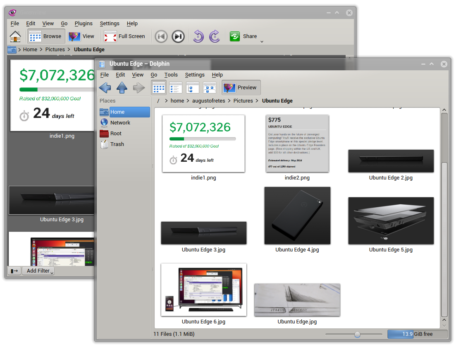Expand the breadcrumb arrow after Pictures in Dolphin
The image size is (456, 347).
point(257,101)
